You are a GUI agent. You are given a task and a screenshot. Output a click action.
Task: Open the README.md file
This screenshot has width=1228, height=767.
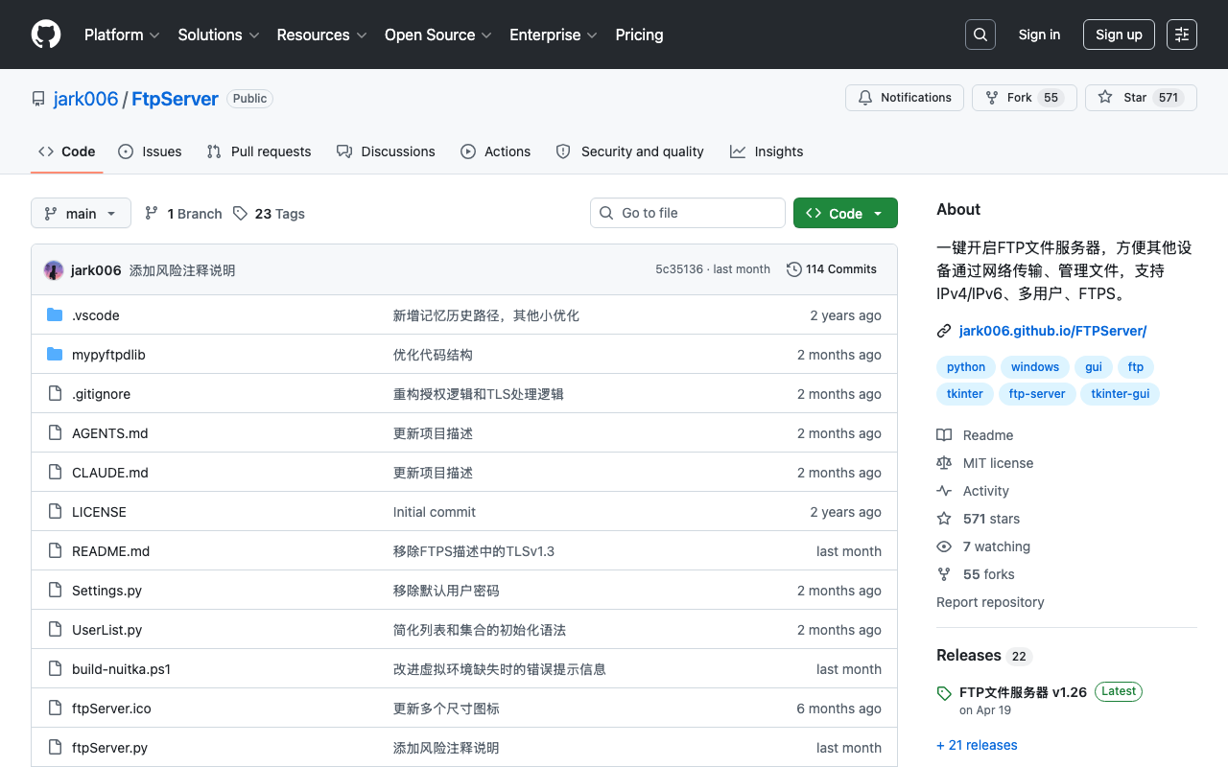111,551
